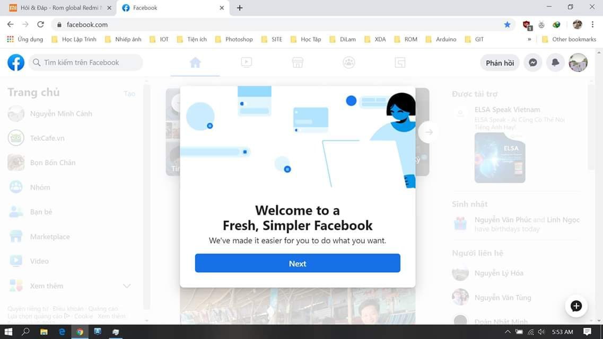Open a new browser tab
Image resolution: width=603 pixels, height=339 pixels.
click(x=240, y=7)
